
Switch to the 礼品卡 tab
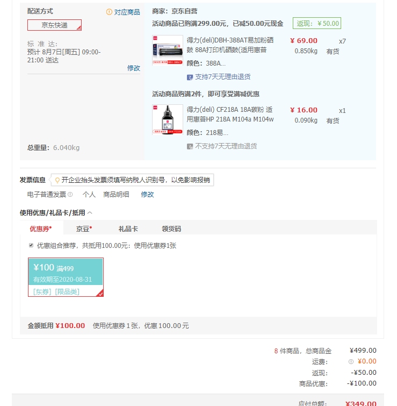[x=128, y=229]
